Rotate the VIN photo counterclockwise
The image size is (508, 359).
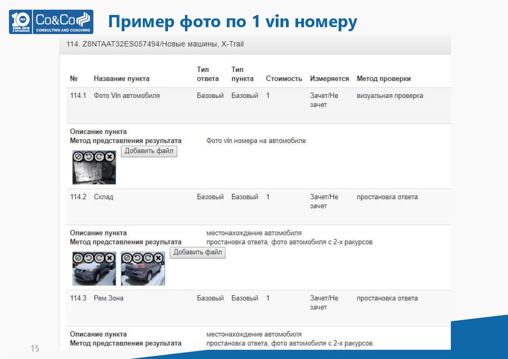(88, 156)
